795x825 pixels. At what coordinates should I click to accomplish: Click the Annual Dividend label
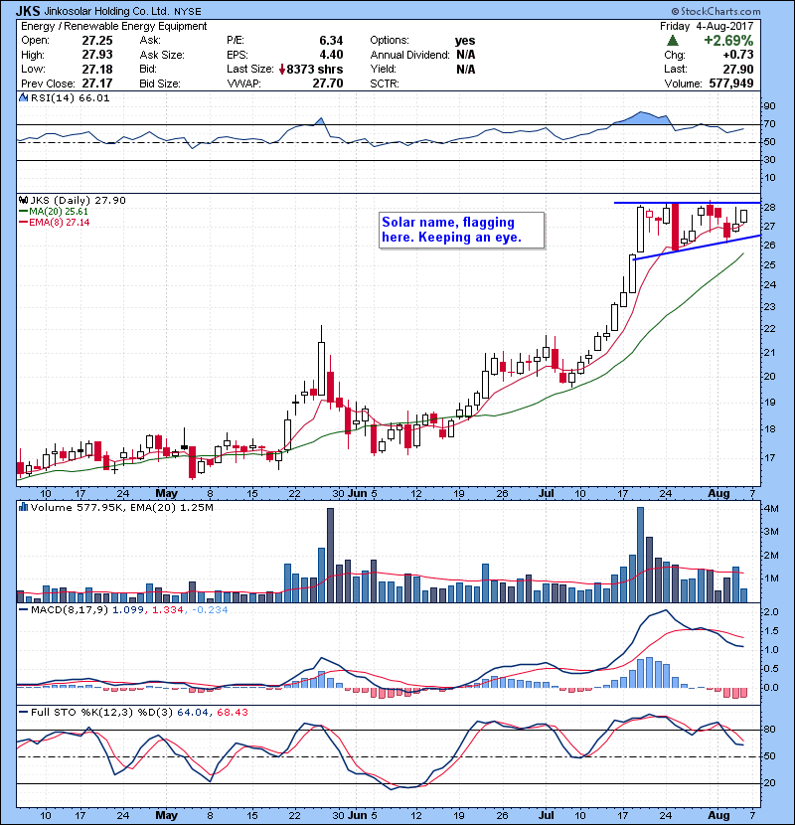[x=409, y=55]
